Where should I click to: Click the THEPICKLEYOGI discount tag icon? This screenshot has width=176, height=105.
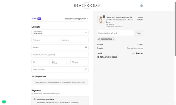(99, 39)
